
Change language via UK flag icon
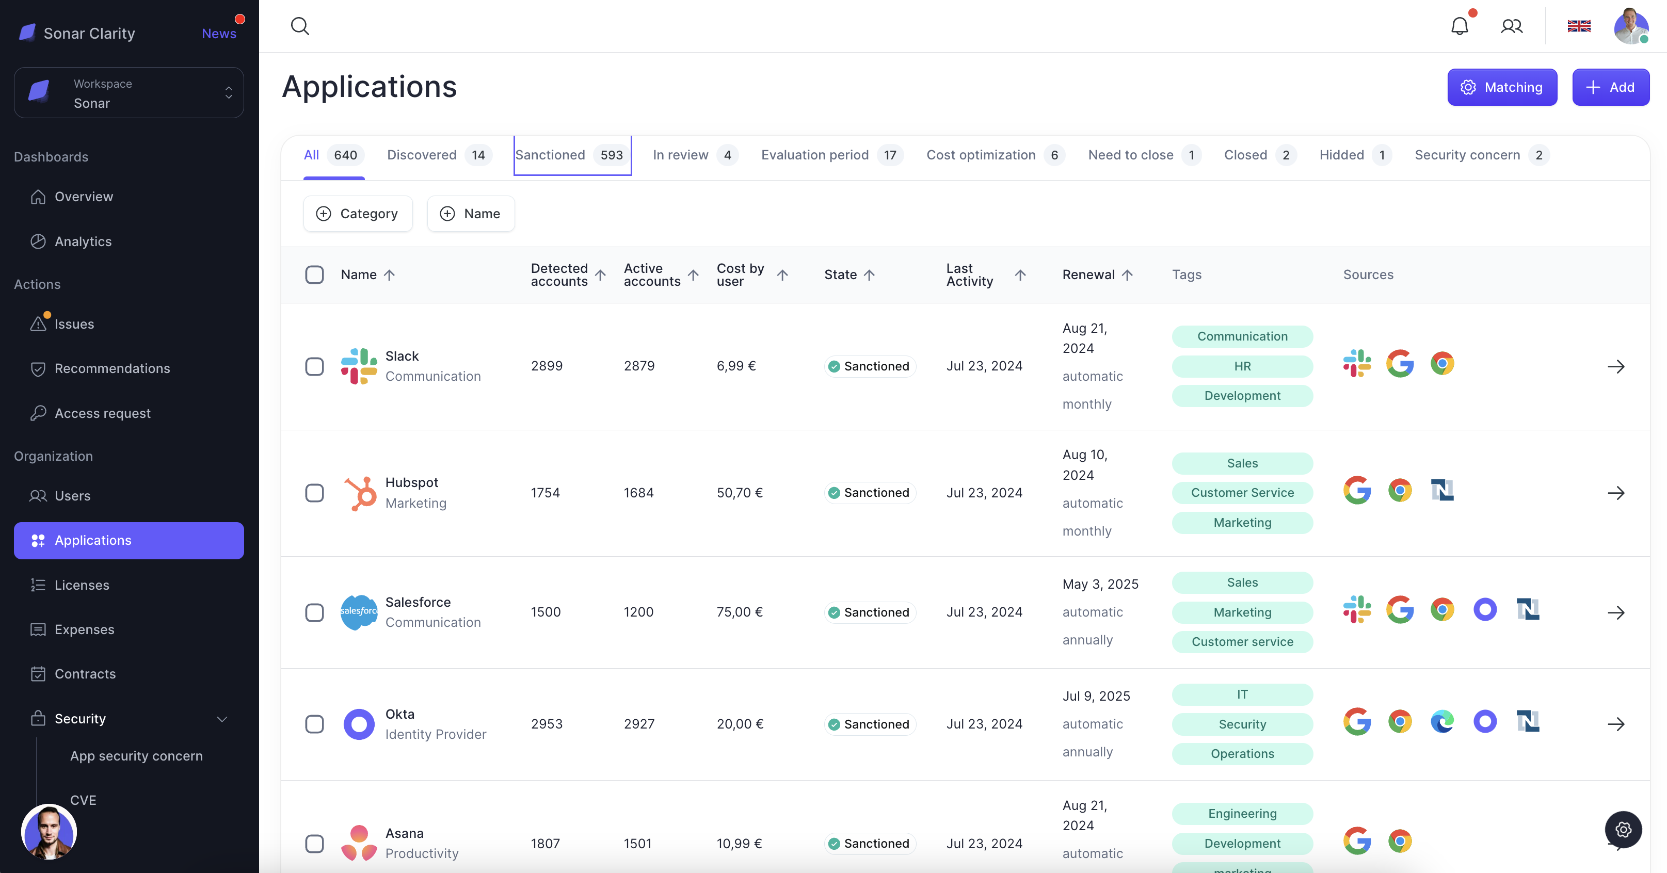(1579, 26)
